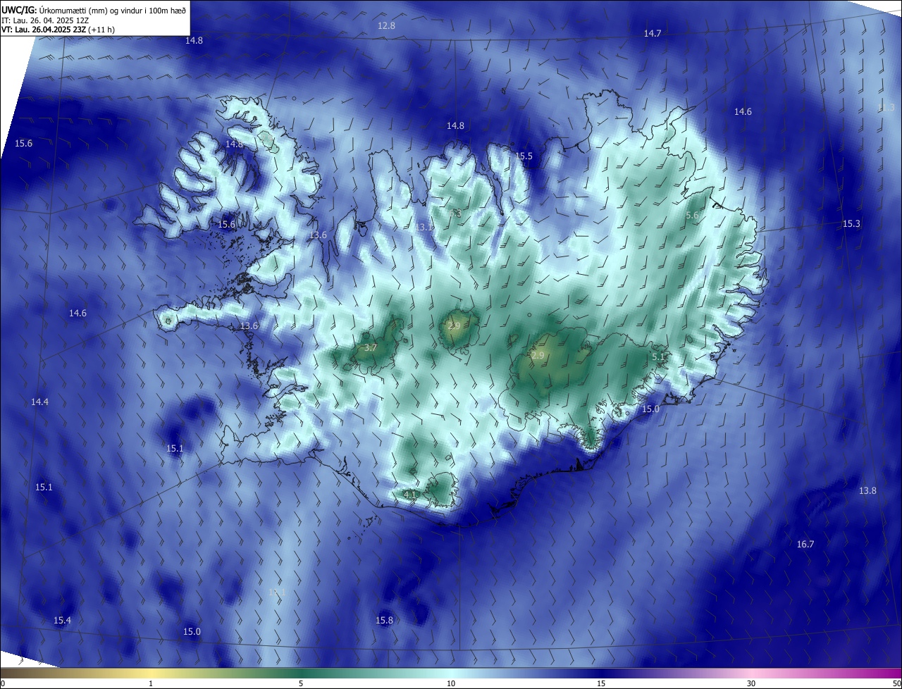Click the 14.7 value label
This screenshot has width=902, height=689.
(653, 34)
